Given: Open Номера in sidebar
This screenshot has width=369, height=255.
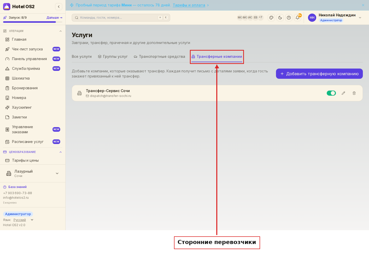Looking at the screenshot, I should pos(33,98).
